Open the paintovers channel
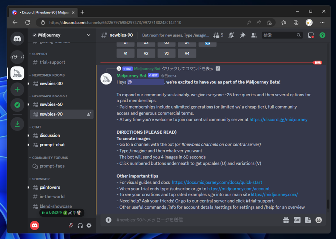 coord(62,187)
